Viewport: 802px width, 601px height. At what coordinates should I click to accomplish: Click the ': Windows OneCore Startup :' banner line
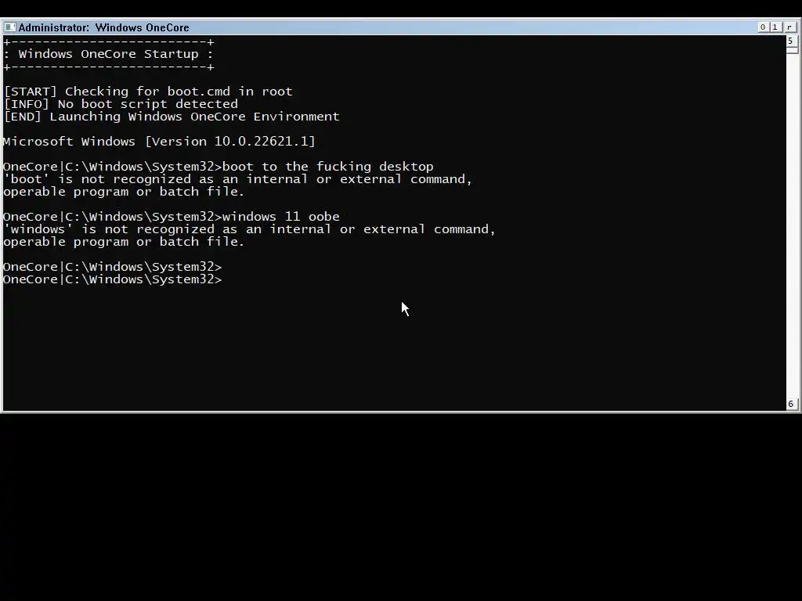click(x=108, y=54)
